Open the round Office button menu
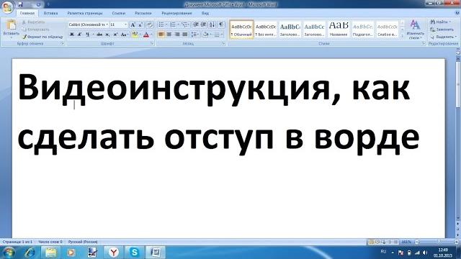461x259 pixels. pyautogui.click(x=7, y=7)
